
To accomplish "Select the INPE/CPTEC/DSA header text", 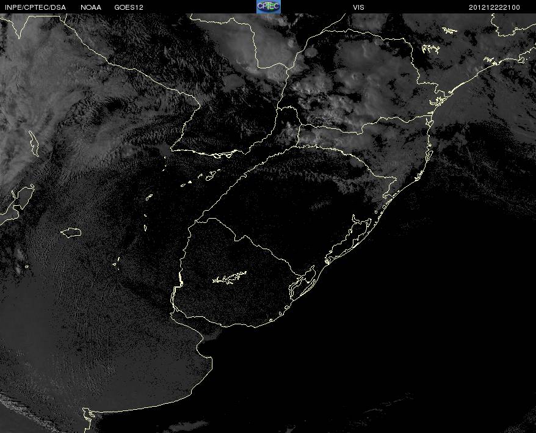I will [x=35, y=7].
